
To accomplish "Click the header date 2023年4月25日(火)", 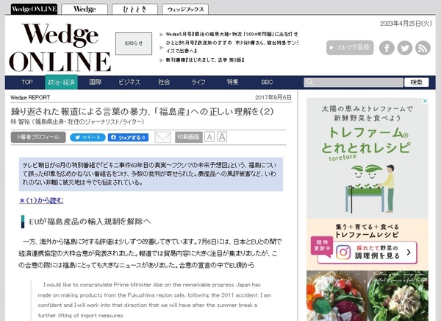I will click(406, 24).
